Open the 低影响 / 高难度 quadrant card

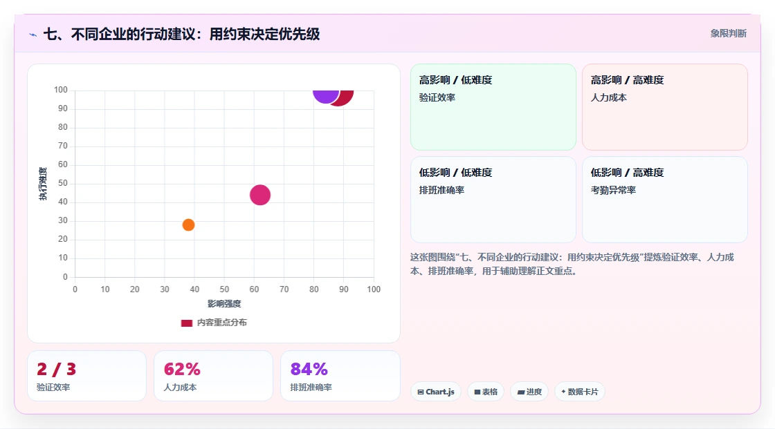(x=665, y=200)
